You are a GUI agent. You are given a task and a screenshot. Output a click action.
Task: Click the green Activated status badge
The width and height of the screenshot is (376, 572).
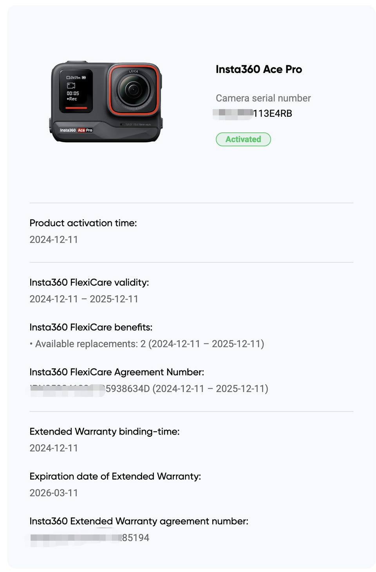(243, 139)
